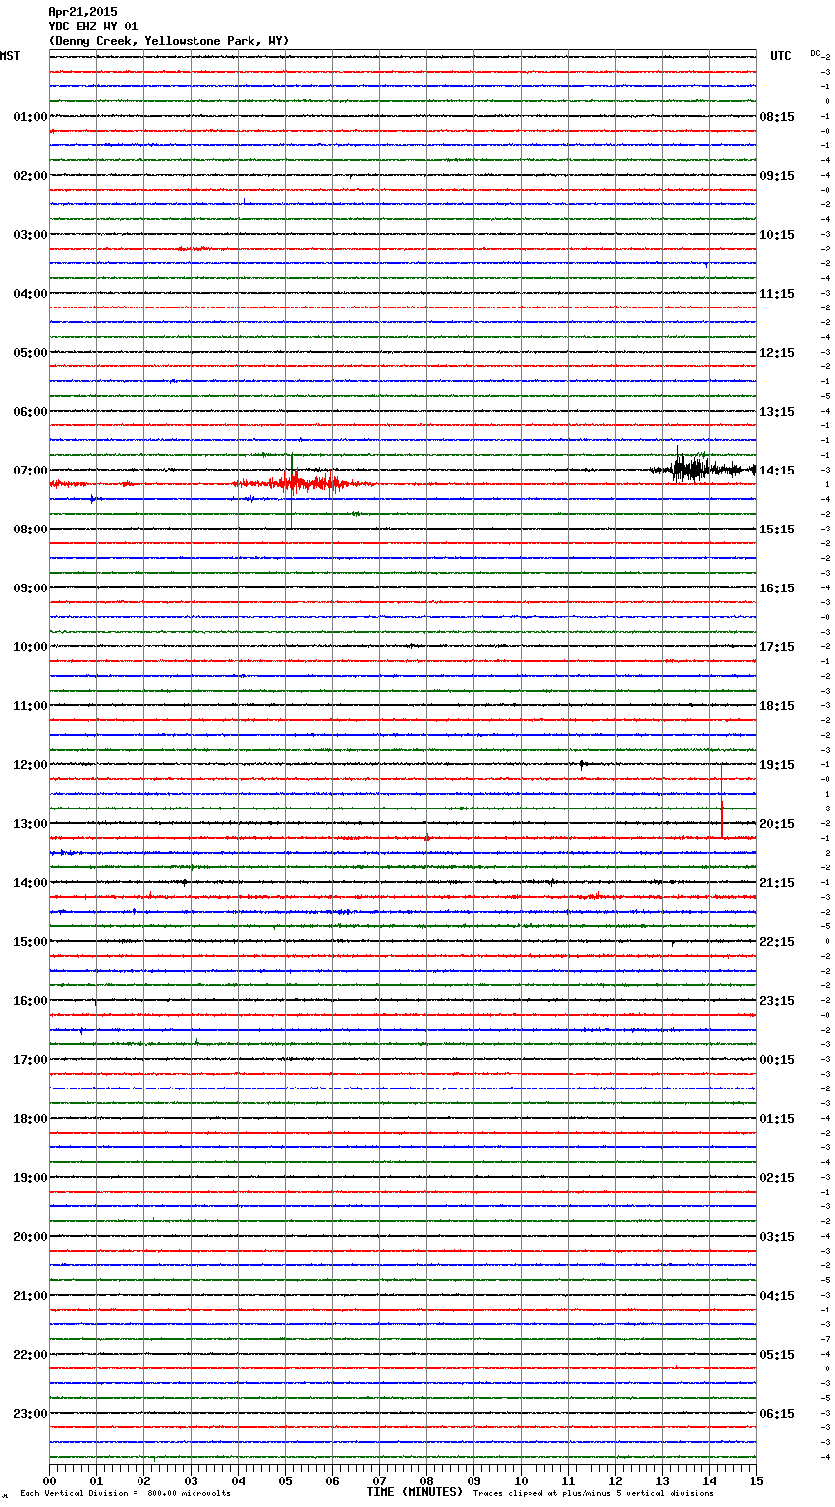Click the TIME (MINUTES) axis title
This screenshot has width=835, height=1507.
point(415,1492)
